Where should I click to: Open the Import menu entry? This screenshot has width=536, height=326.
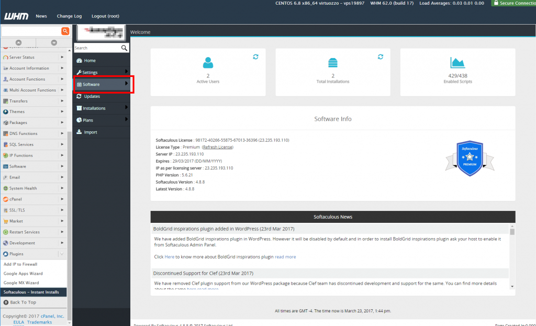point(102,132)
